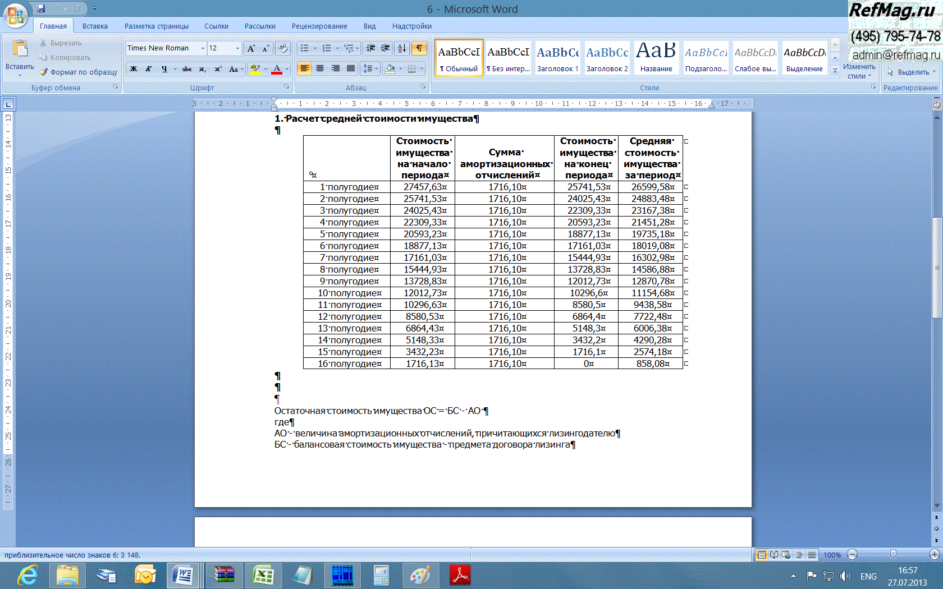Apply strikethrough with the abc icon
Screen dimensions: 943x589
point(187,69)
